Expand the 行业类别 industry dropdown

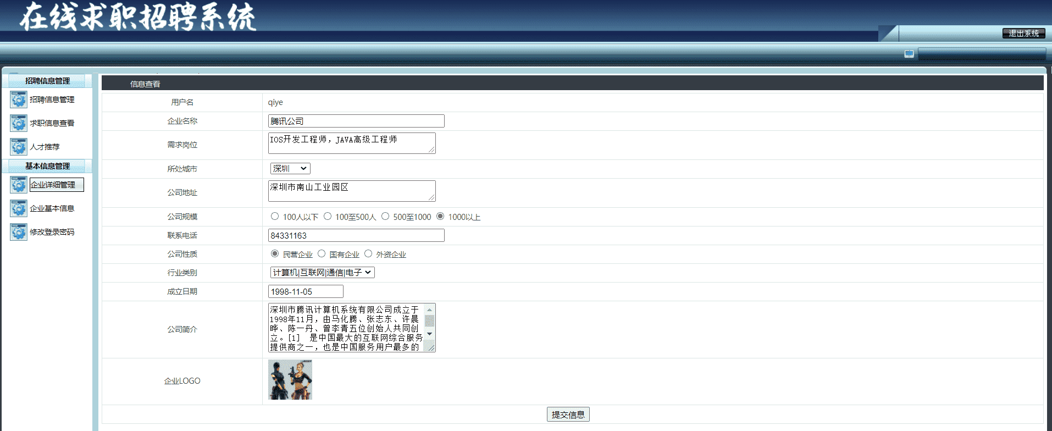tap(322, 273)
